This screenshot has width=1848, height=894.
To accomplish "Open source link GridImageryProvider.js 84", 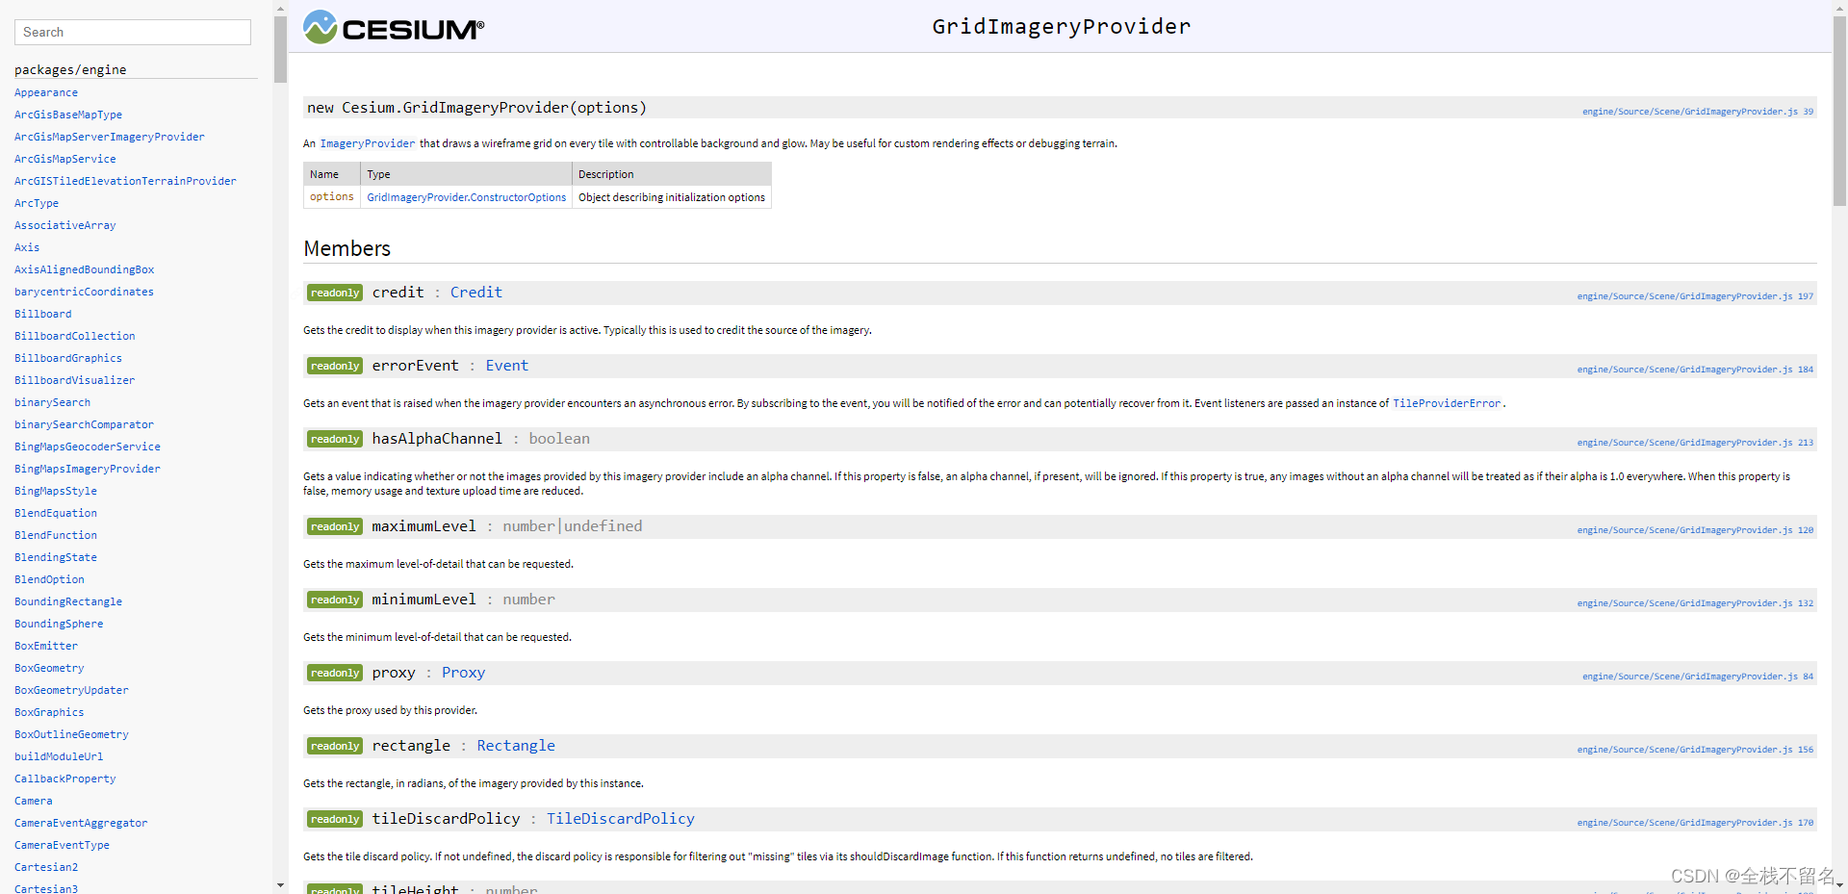I will point(1698,677).
